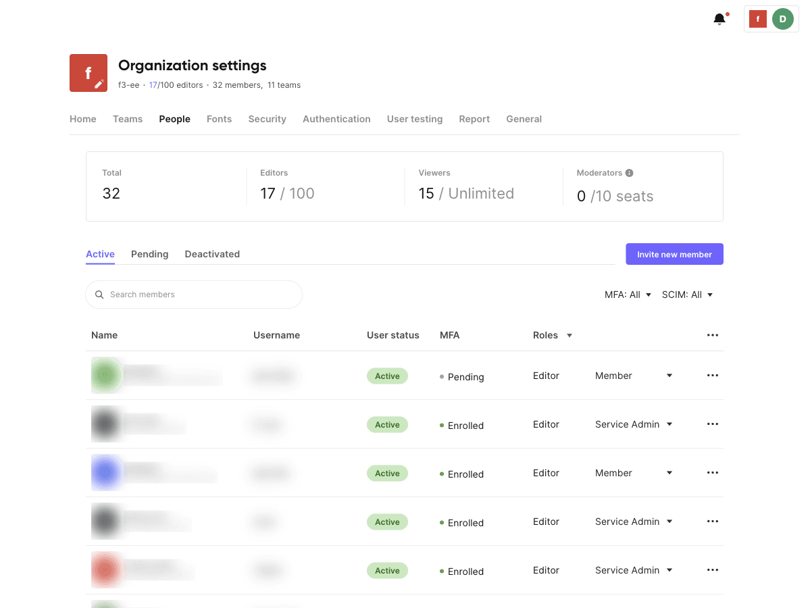Open the Security settings tab
The width and height of the screenshot is (810, 608).
[267, 119]
